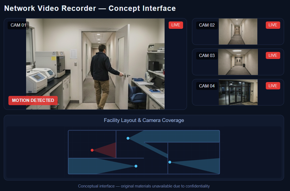Toggle the LIVE badge on CAM 02
Image resolution: width=290 pixels, height=191 pixels.
click(273, 25)
